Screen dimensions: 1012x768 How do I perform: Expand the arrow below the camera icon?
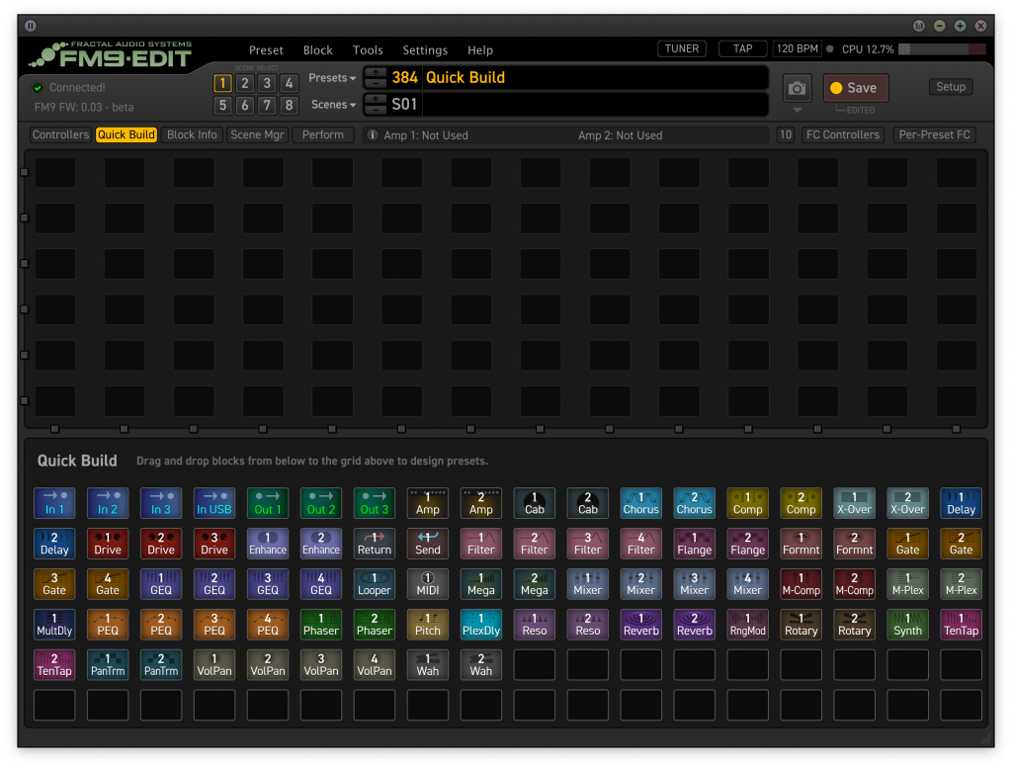(797, 110)
